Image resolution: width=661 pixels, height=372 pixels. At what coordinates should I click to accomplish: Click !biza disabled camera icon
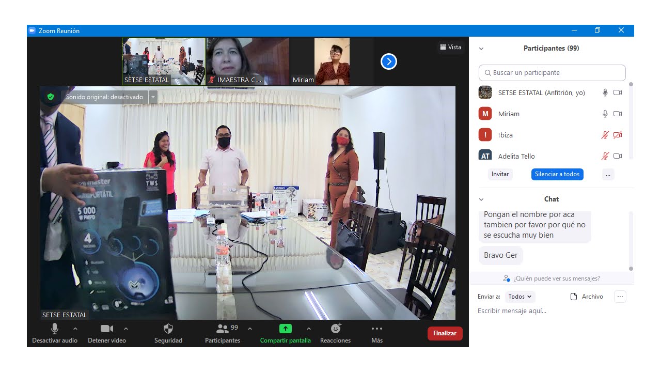tap(618, 135)
